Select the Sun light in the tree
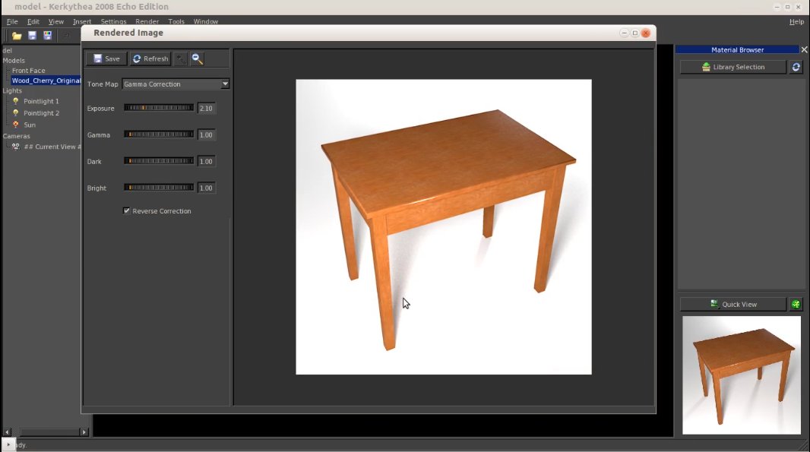The height and width of the screenshot is (452, 810). 30,125
